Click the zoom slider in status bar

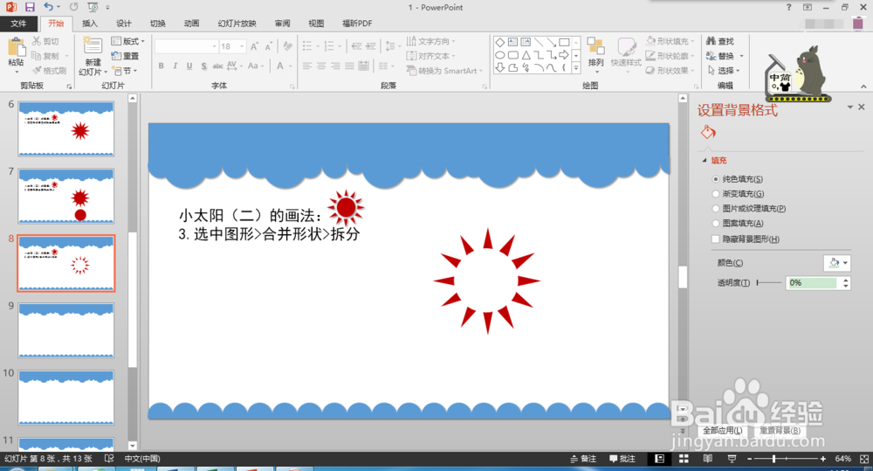[x=787, y=459]
